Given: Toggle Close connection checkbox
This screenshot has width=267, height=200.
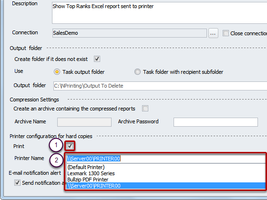Looking at the screenshot, I should point(226,33).
